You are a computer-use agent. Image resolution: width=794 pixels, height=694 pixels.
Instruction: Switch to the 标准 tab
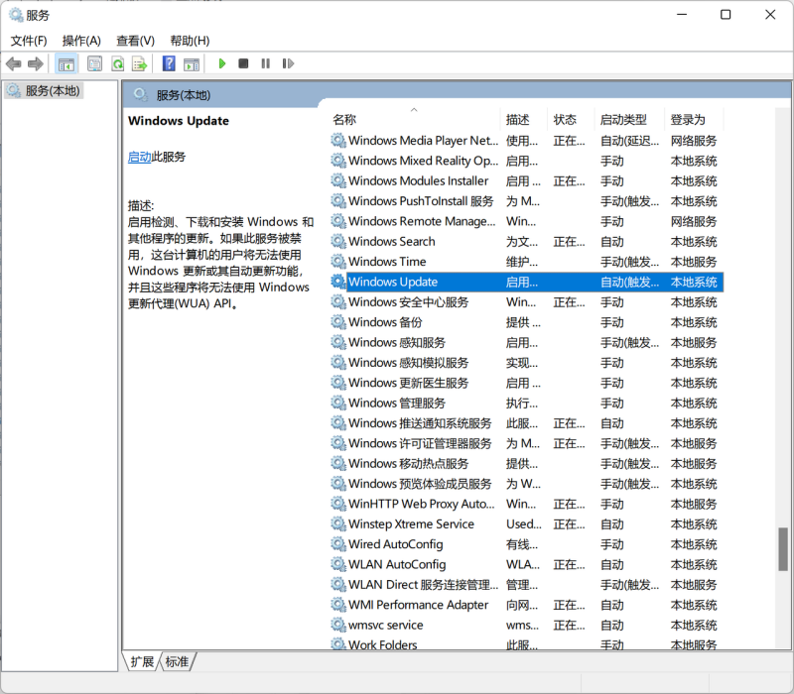click(177, 661)
